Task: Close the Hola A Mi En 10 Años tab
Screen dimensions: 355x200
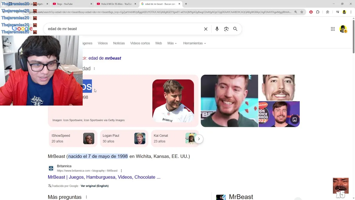Action: 135,4
